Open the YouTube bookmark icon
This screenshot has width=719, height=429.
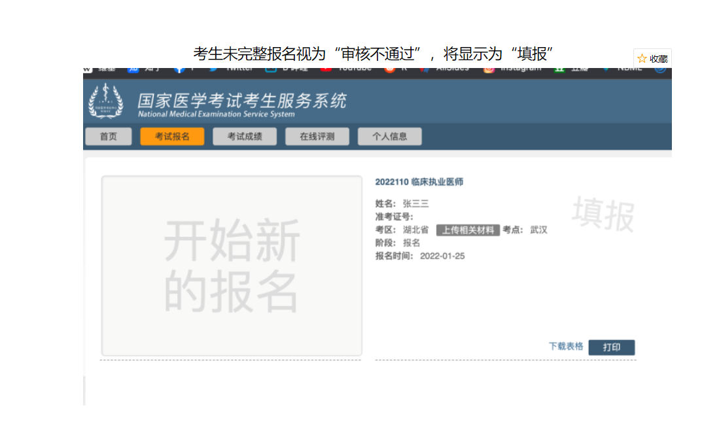coord(326,69)
